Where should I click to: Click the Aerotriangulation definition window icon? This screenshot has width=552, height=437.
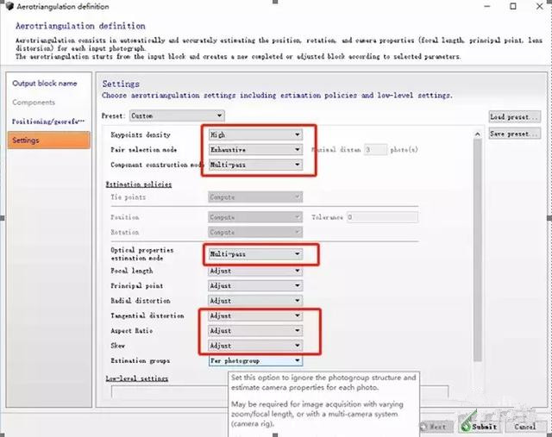[x=7, y=7]
